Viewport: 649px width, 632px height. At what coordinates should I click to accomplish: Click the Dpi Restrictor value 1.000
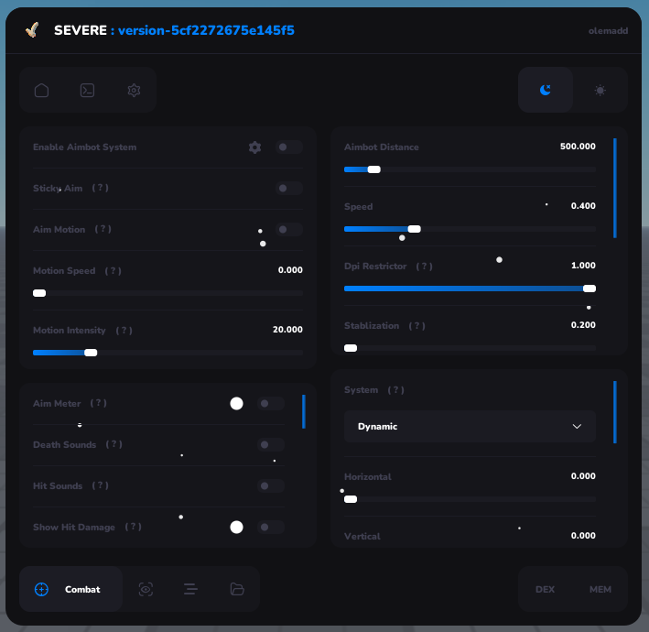(x=583, y=266)
